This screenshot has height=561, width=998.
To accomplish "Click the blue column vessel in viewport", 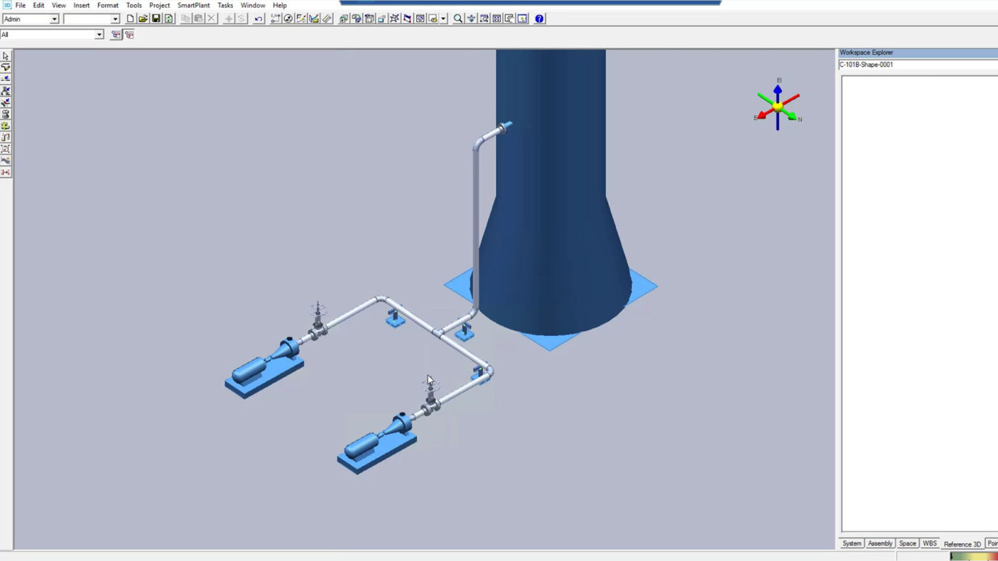I will [x=550, y=178].
